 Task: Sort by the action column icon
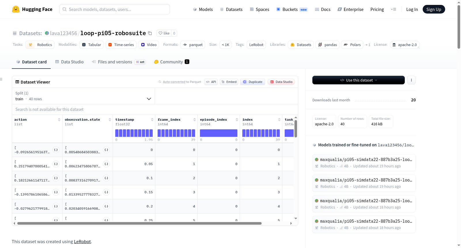click(59, 120)
